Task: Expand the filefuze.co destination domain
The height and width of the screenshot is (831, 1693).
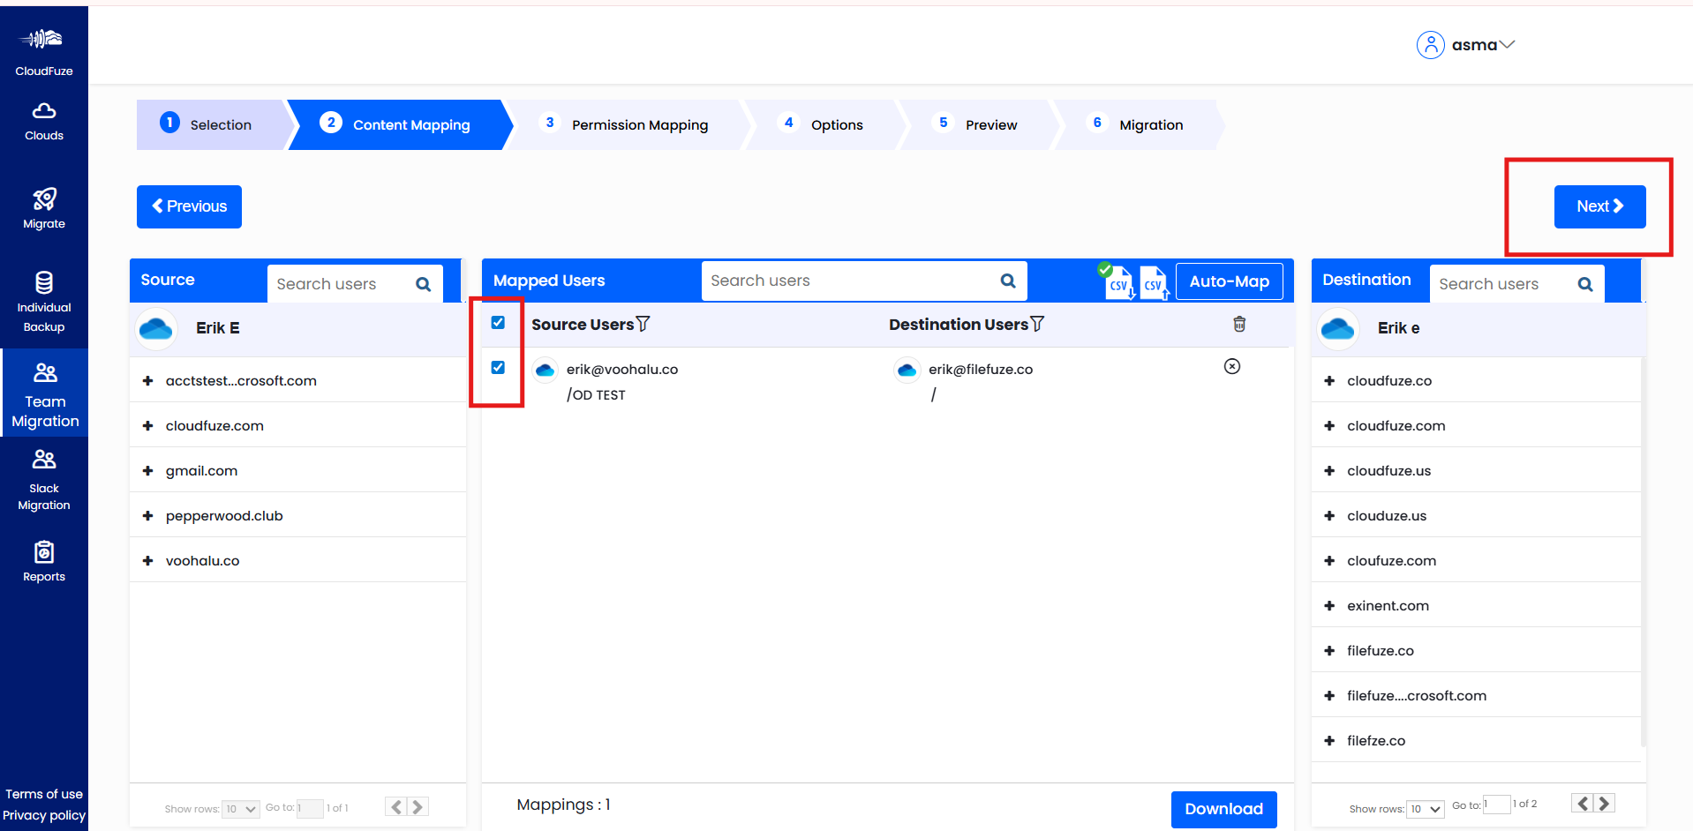Action: (1329, 651)
